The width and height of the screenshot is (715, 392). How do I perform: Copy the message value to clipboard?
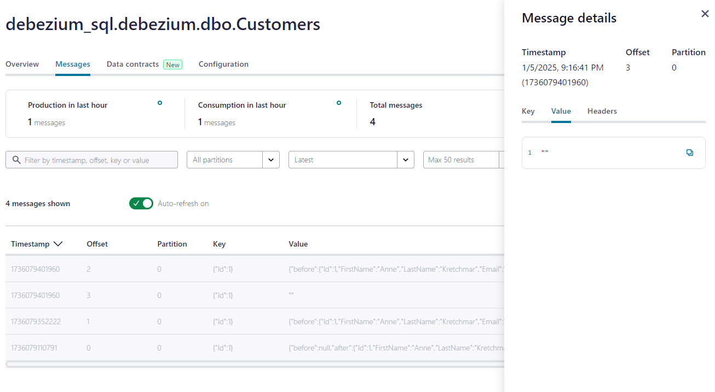[690, 153]
